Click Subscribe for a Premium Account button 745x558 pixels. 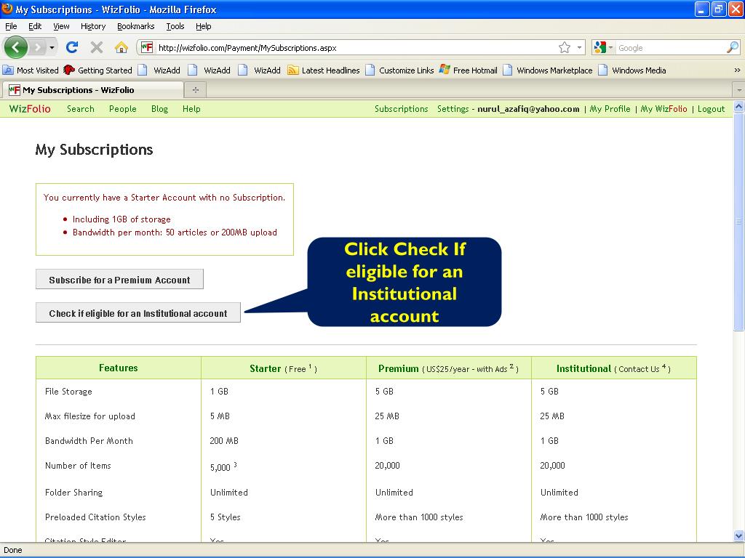coord(119,280)
